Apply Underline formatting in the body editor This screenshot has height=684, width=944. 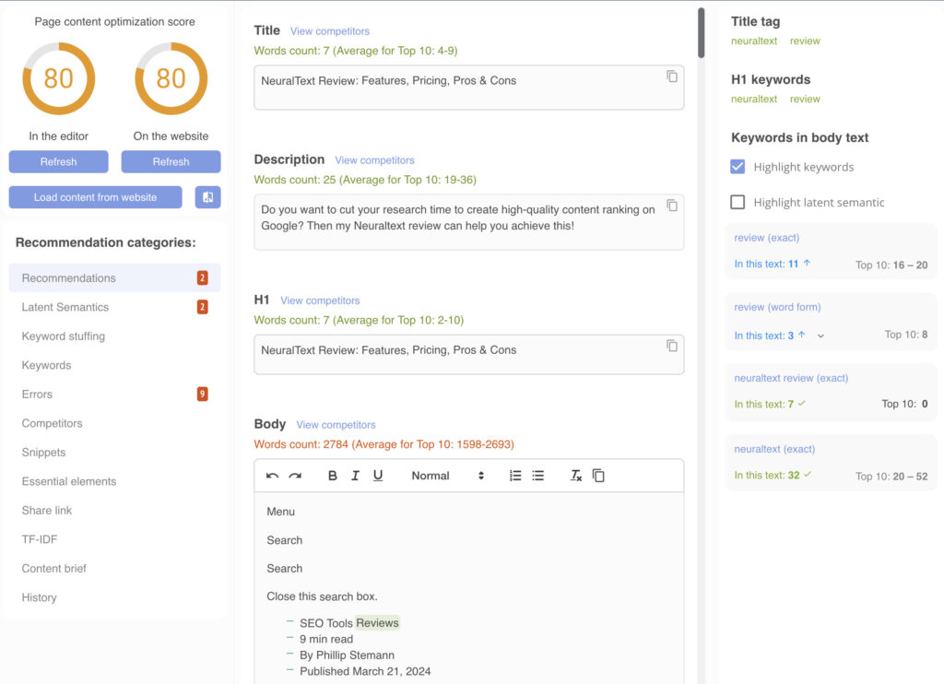point(379,475)
